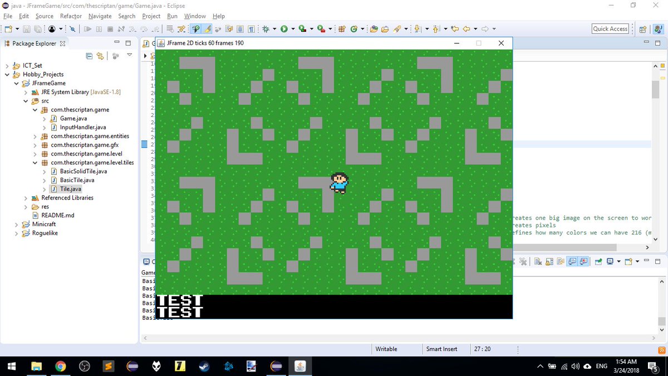
Task: Click the New Java Class icon
Action: point(354,29)
